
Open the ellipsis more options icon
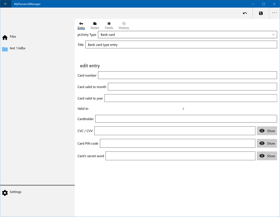tap(274, 13)
